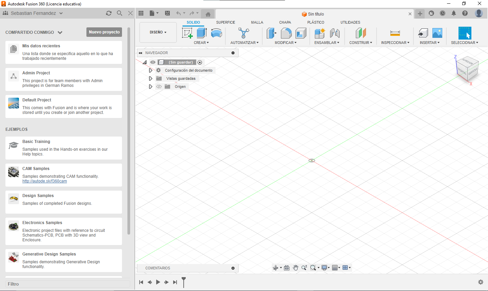Toggle visibility of the (Sin guardar) component

point(153,62)
